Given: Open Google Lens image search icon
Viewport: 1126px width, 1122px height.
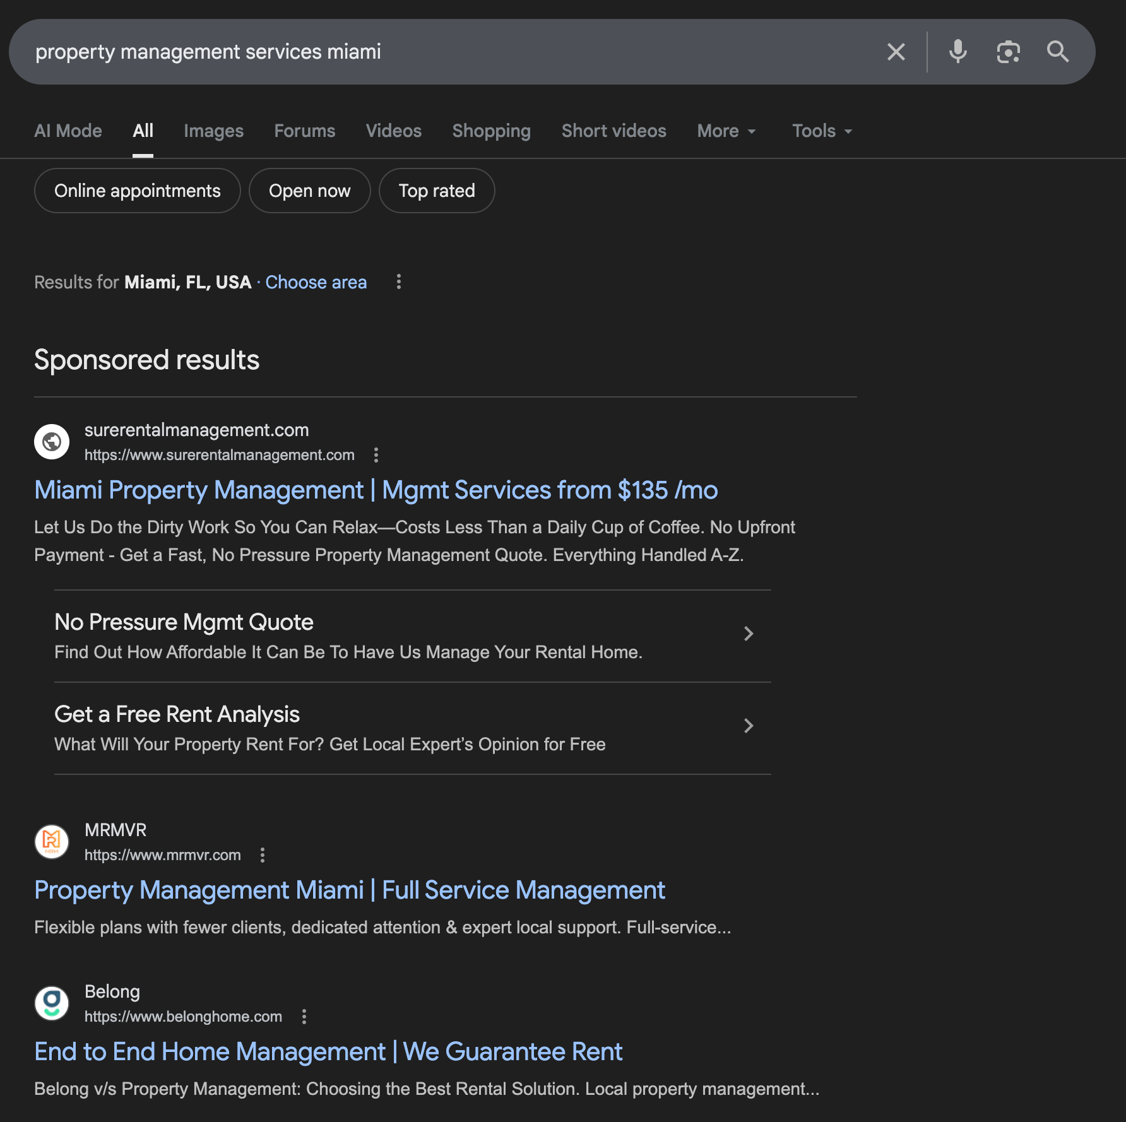Looking at the screenshot, I should point(1008,52).
